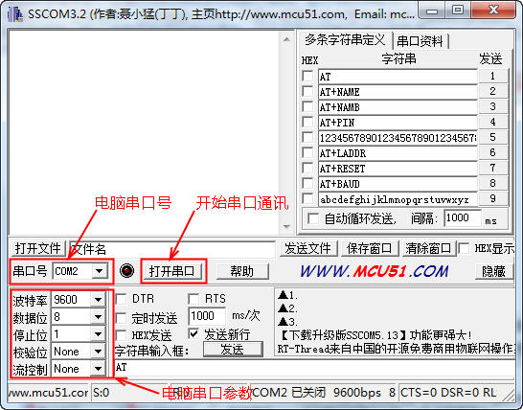The width and height of the screenshot is (523, 410).
Task: Tick HEX checkbox for the alphabet string row
Action: click(x=307, y=198)
